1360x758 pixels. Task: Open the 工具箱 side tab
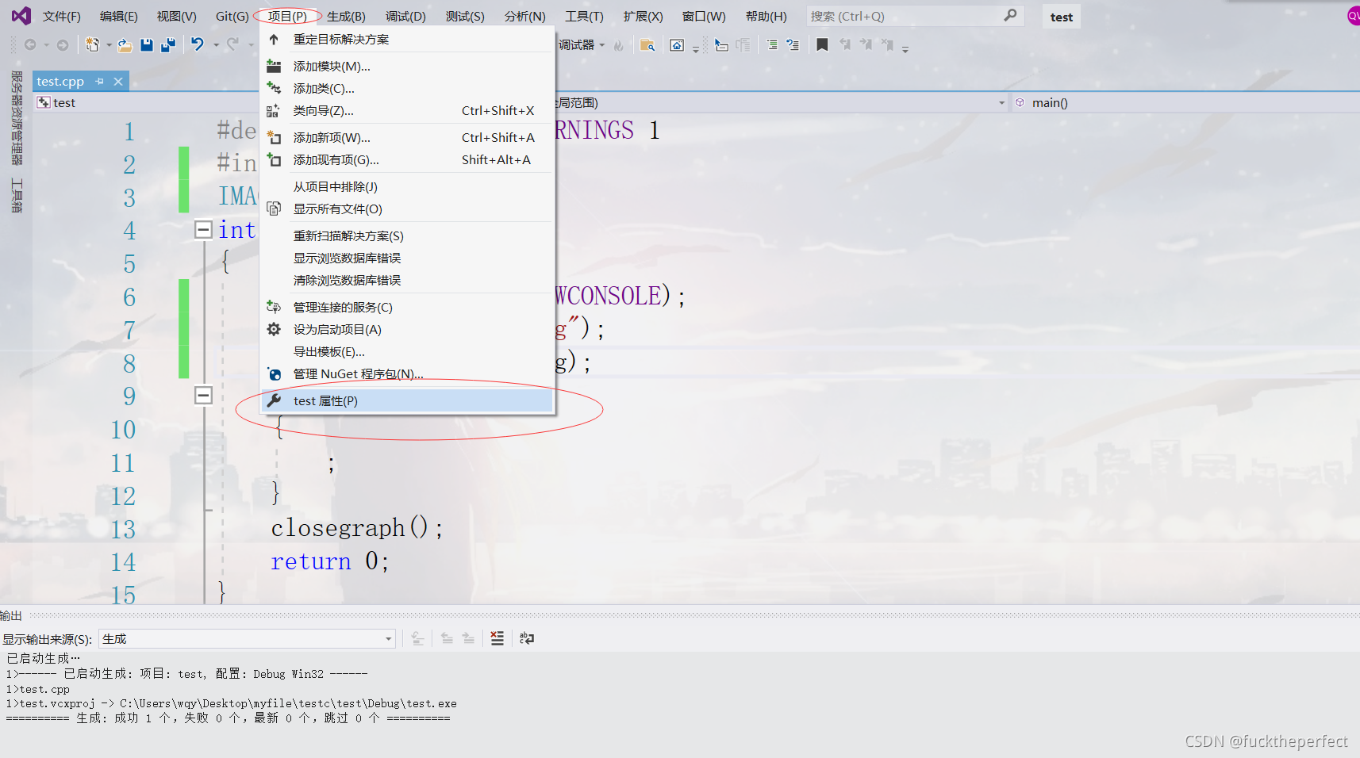(16, 196)
